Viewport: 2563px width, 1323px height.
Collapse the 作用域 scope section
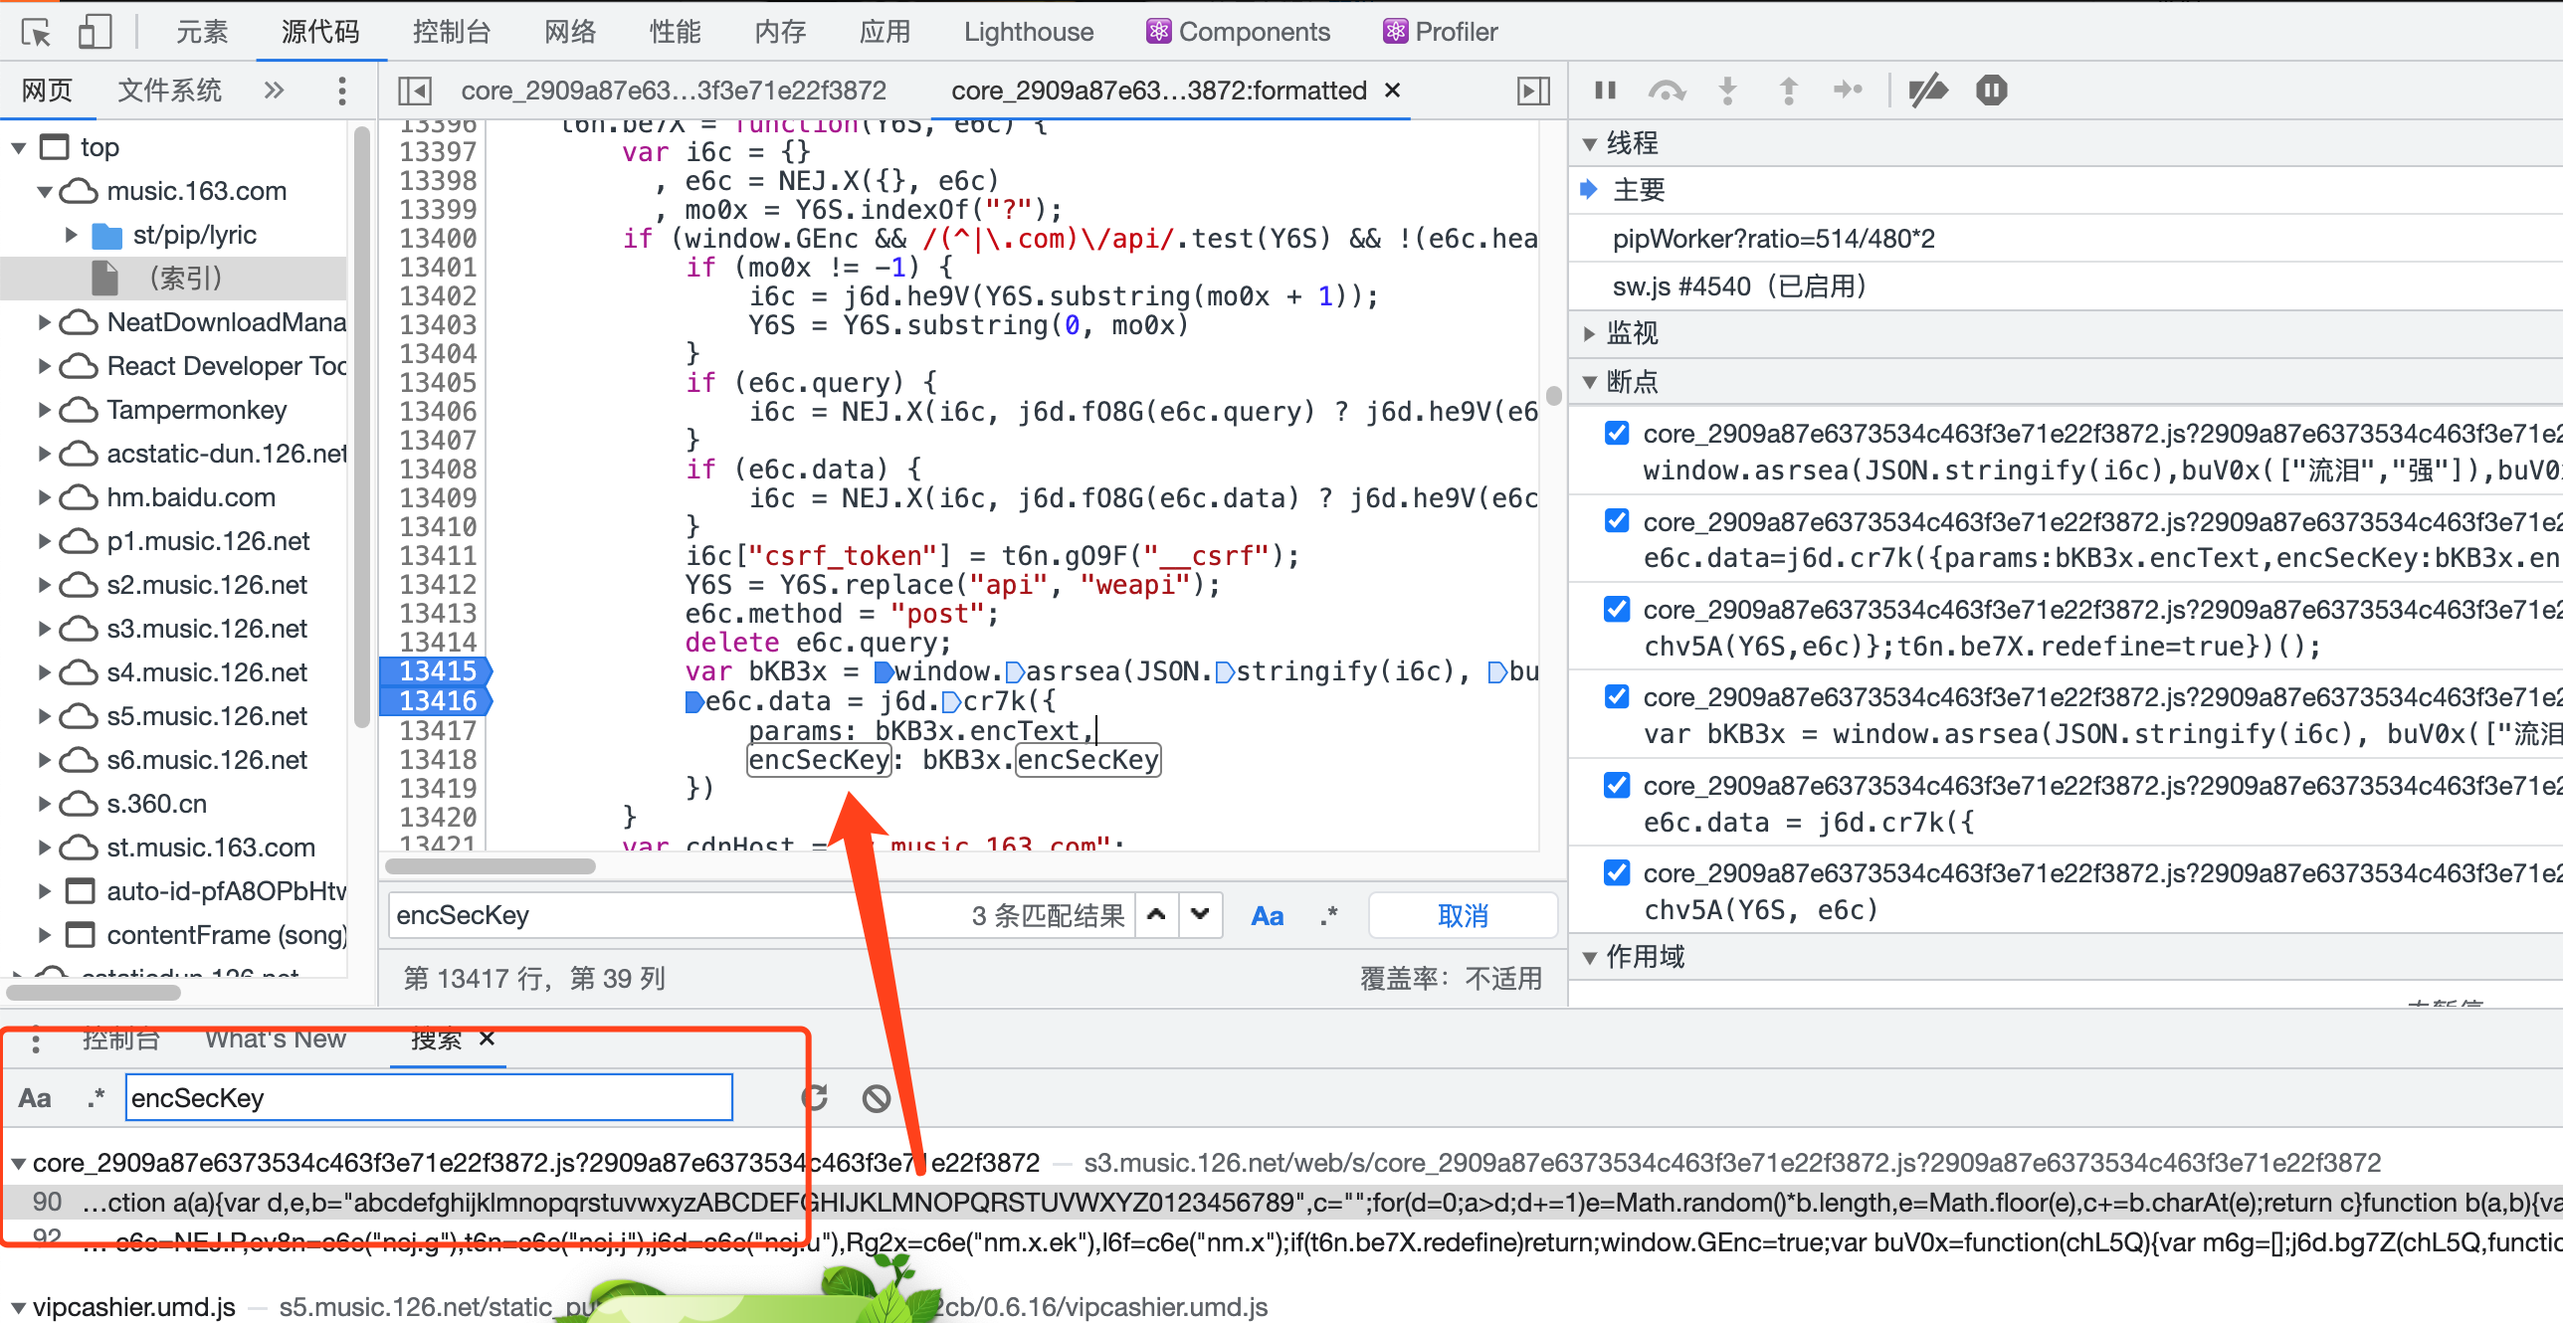pos(1589,957)
